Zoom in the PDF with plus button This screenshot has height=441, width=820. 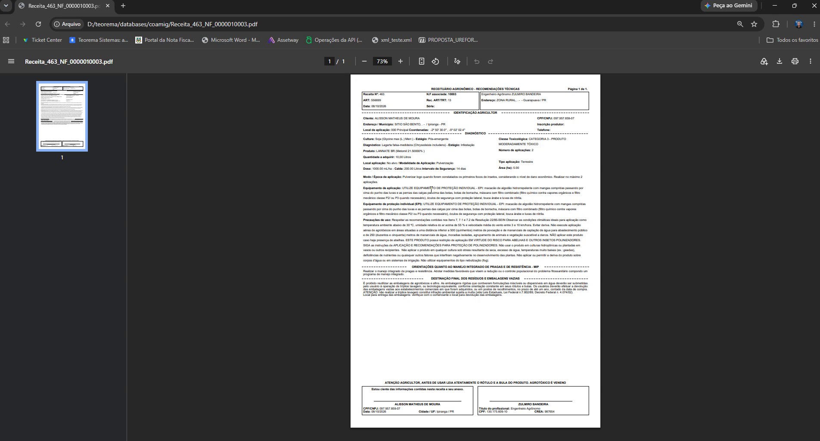[x=401, y=62]
